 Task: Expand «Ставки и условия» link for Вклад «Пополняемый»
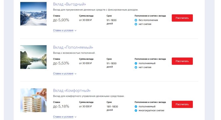pyautogui.click(x=63, y=73)
